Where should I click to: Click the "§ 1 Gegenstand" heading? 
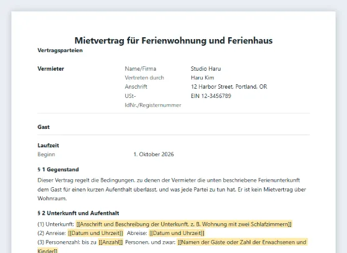pos(58,169)
